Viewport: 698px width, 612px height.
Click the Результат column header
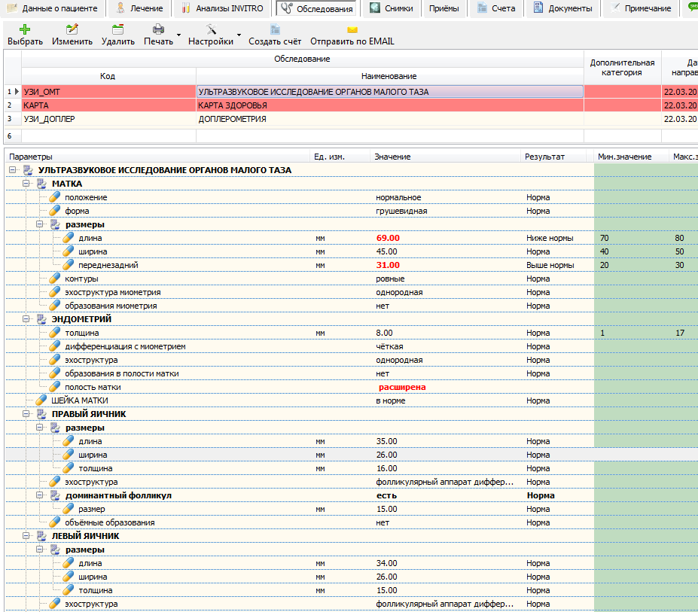tap(553, 157)
